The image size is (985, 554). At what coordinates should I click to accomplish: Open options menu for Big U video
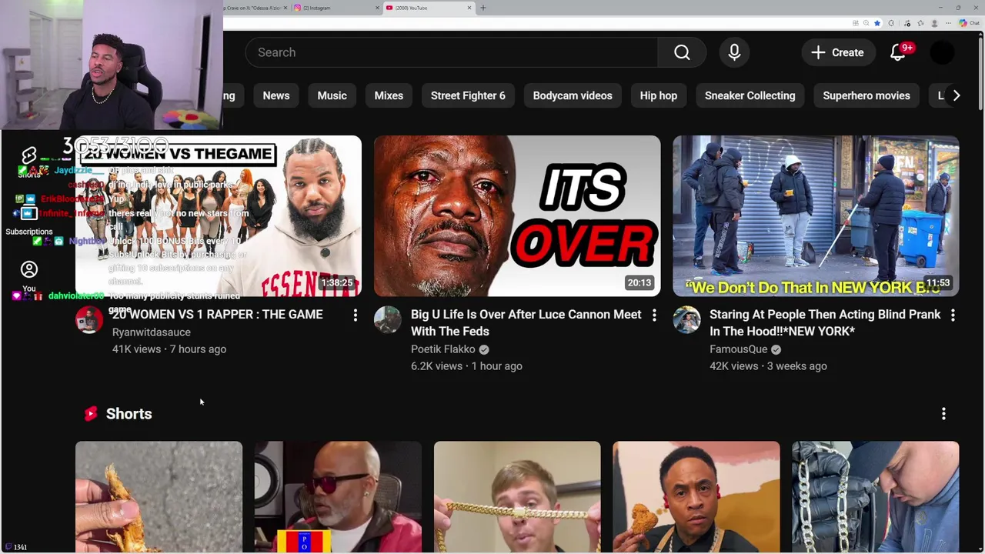654,315
